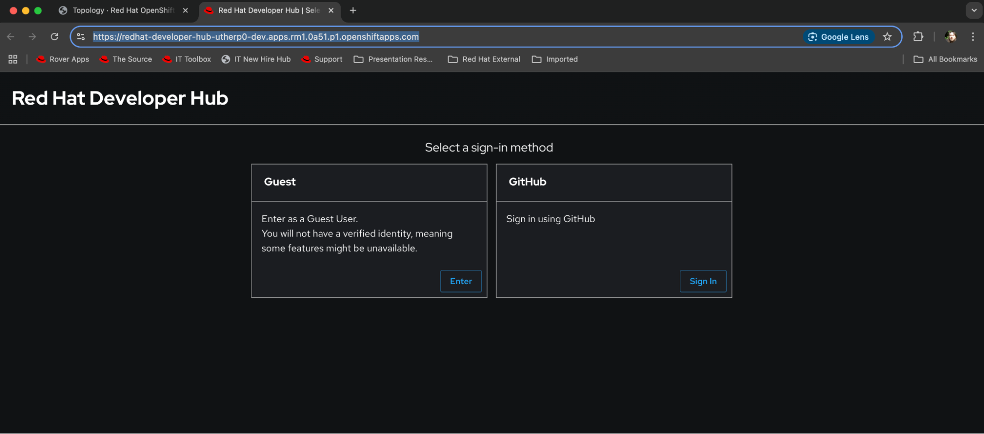984x434 pixels.
Task: Open the Extensions puzzle icon
Action: click(918, 37)
